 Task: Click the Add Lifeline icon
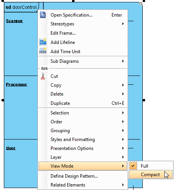coord(43,42)
